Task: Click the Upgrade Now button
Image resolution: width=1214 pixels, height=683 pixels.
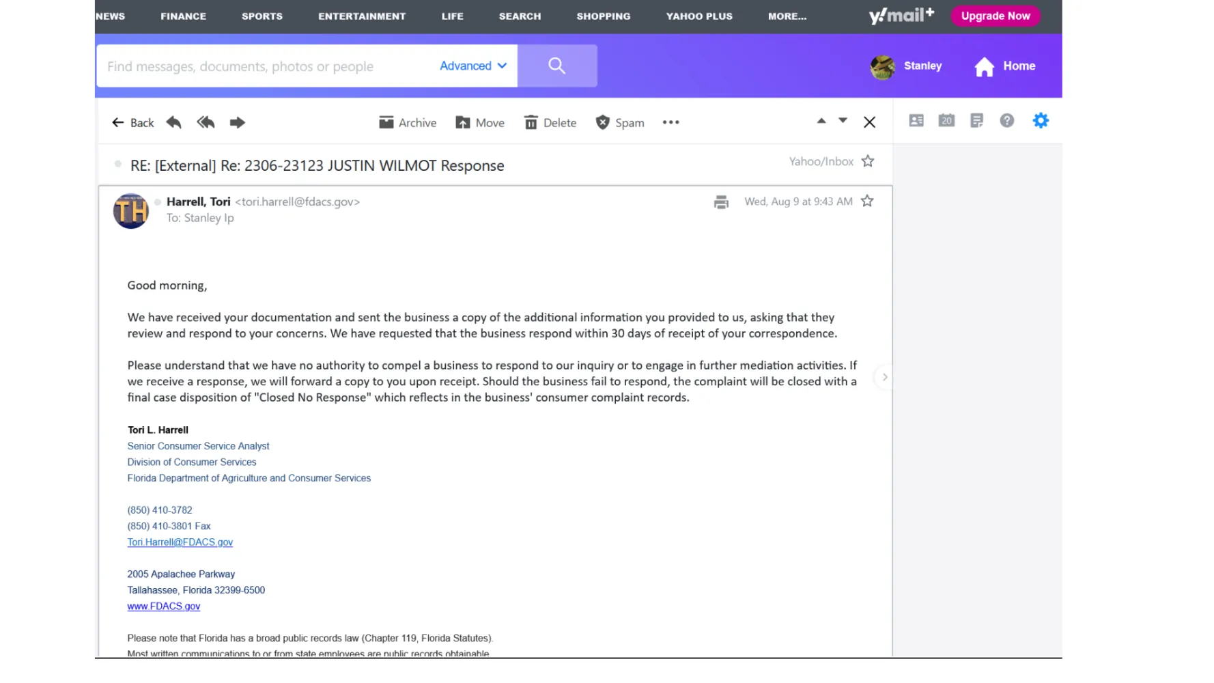Action: (x=995, y=16)
